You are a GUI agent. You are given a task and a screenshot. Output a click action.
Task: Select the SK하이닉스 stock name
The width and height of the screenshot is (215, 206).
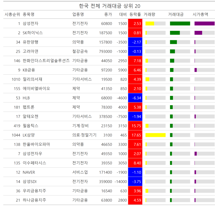tap(33, 33)
